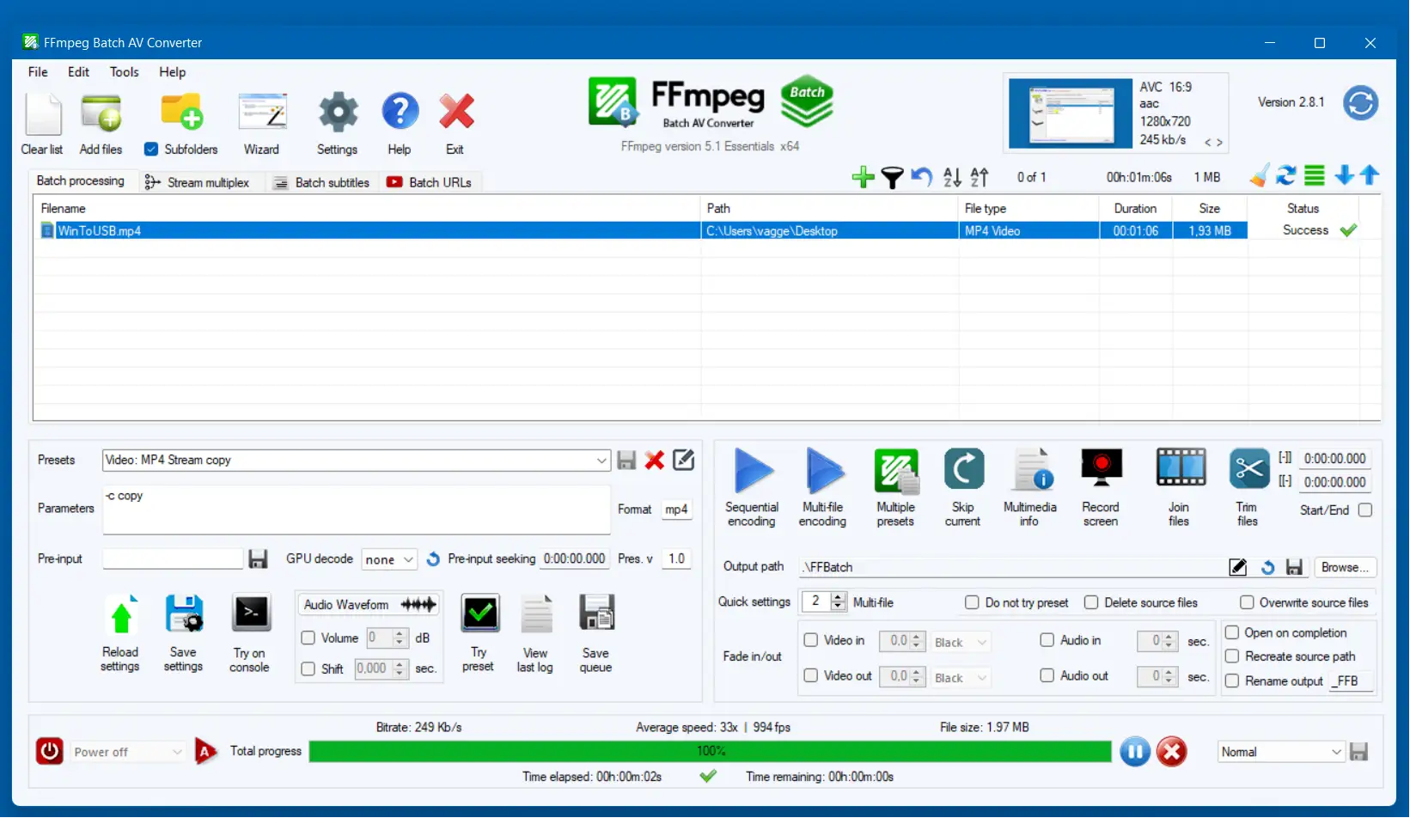Open the Power off dropdown
The height and width of the screenshot is (818, 1410).
128,753
